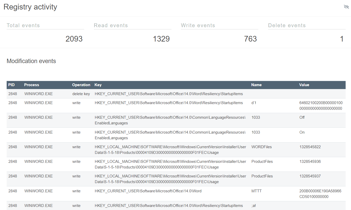Click the Key column header
The image size is (351, 210).
point(98,85)
